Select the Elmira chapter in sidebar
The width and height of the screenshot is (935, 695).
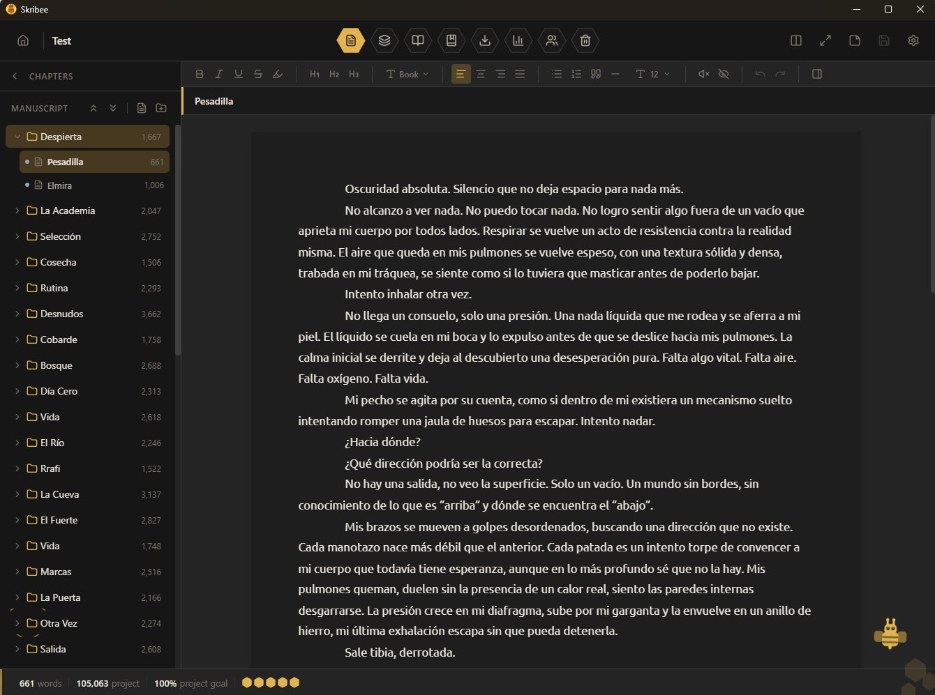(x=59, y=185)
